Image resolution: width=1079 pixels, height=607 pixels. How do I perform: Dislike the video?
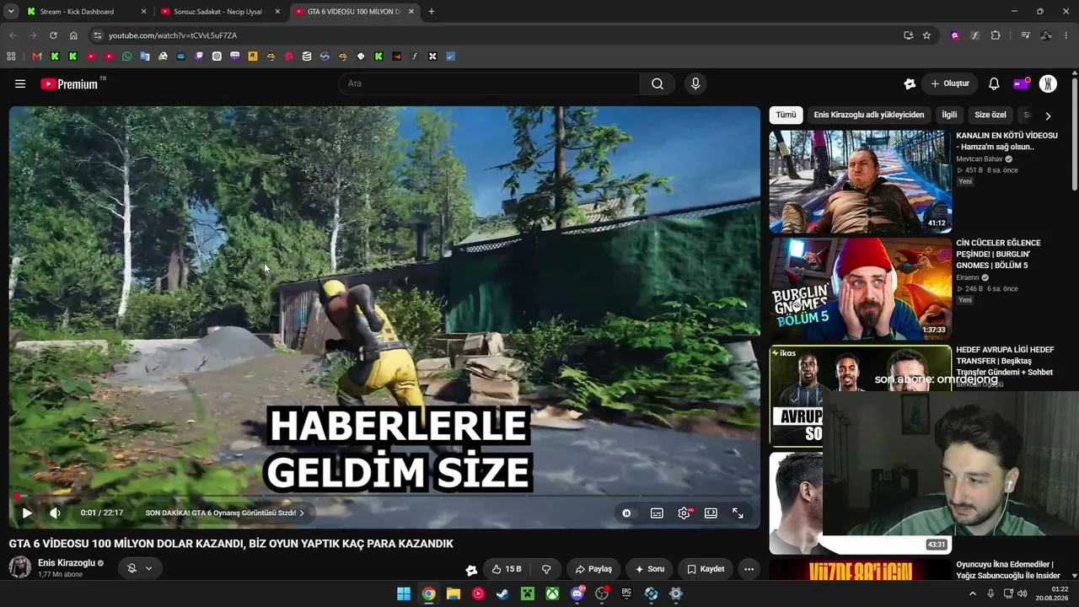(546, 569)
